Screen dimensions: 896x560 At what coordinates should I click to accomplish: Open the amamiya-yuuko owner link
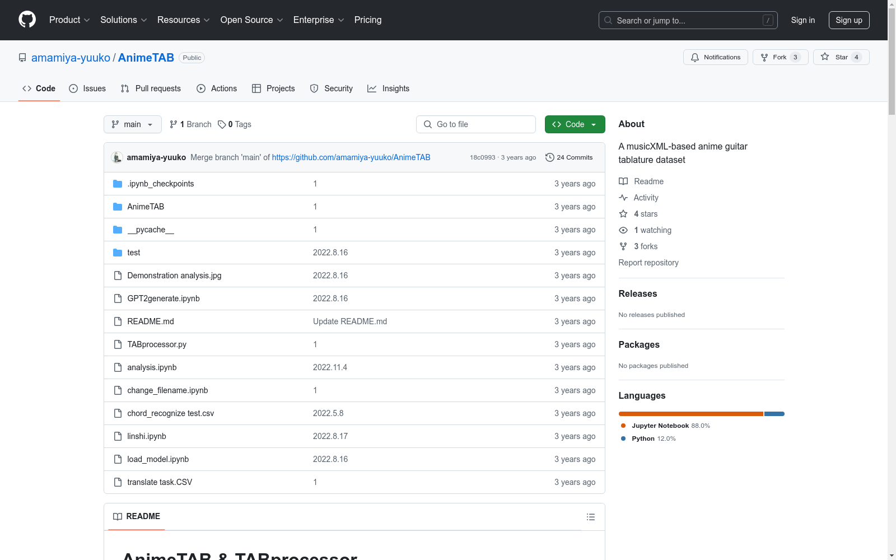pyautogui.click(x=71, y=58)
